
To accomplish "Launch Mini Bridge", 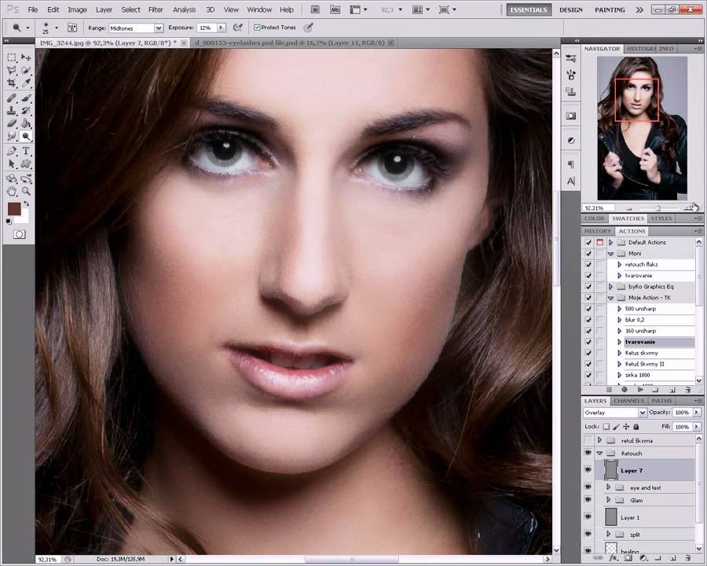I will [x=335, y=9].
